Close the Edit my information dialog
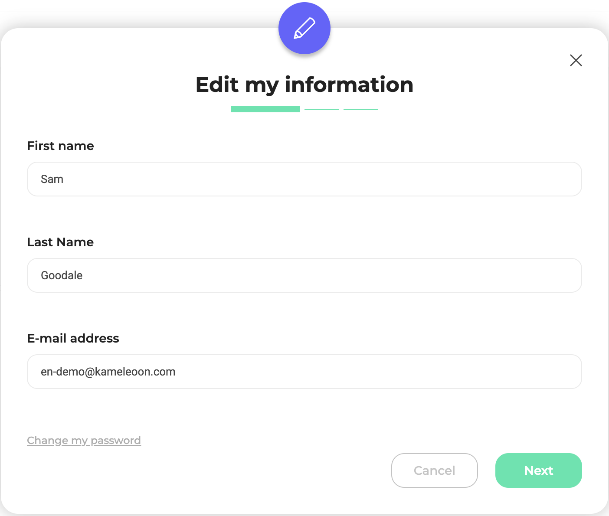The width and height of the screenshot is (609, 516). pyautogui.click(x=576, y=60)
